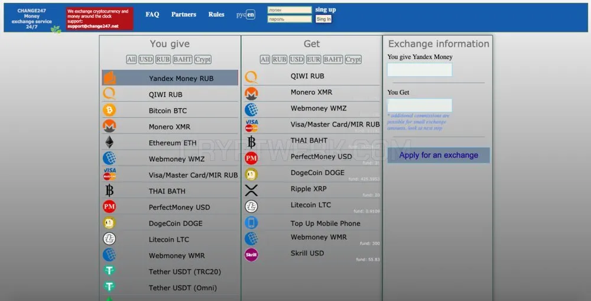Viewport: 591px width, 301px height.
Task: Click the You give Yandex Money amount field
Action: 420,70
